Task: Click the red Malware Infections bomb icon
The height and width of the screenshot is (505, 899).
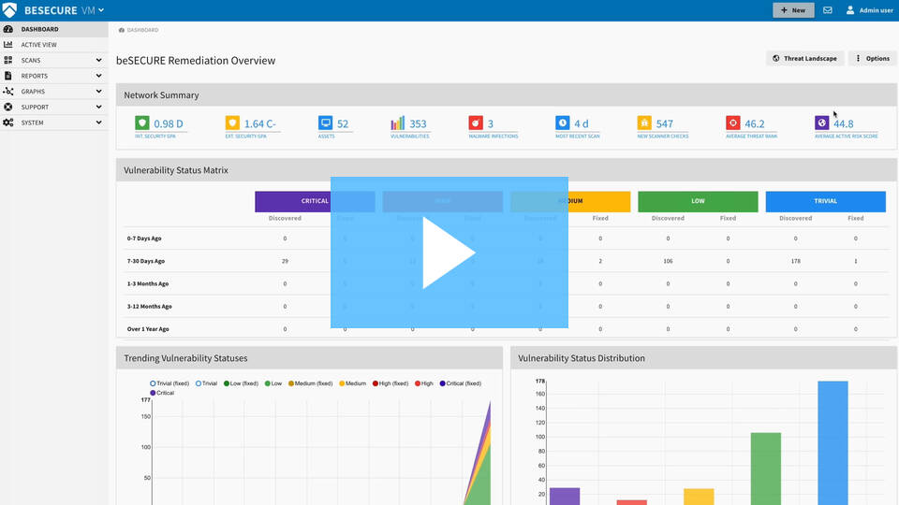Action: (476, 123)
